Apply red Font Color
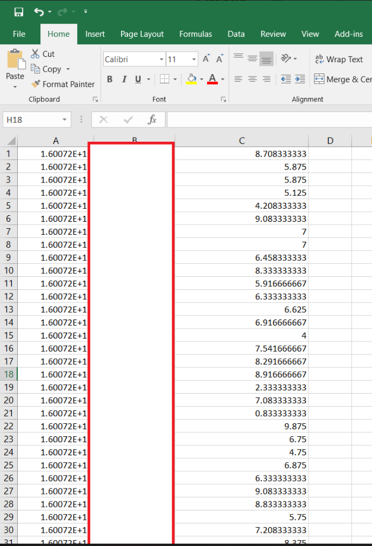372x546 pixels. (x=212, y=79)
